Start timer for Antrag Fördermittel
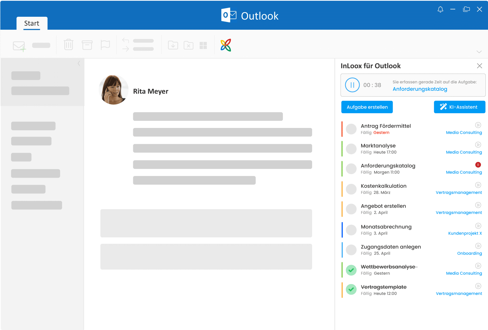Viewport: 488px width, 330px height. (x=478, y=125)
